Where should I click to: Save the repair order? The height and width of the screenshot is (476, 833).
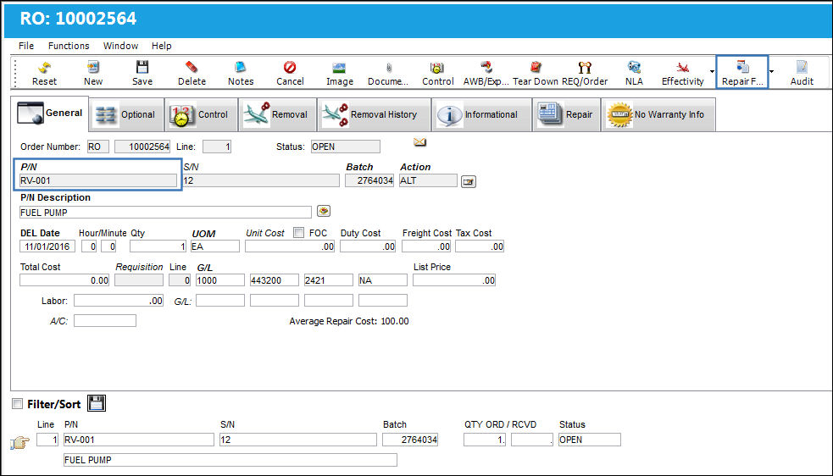point(142,68)
